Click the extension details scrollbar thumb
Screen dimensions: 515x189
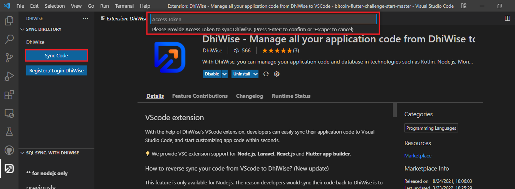[395, 109]
